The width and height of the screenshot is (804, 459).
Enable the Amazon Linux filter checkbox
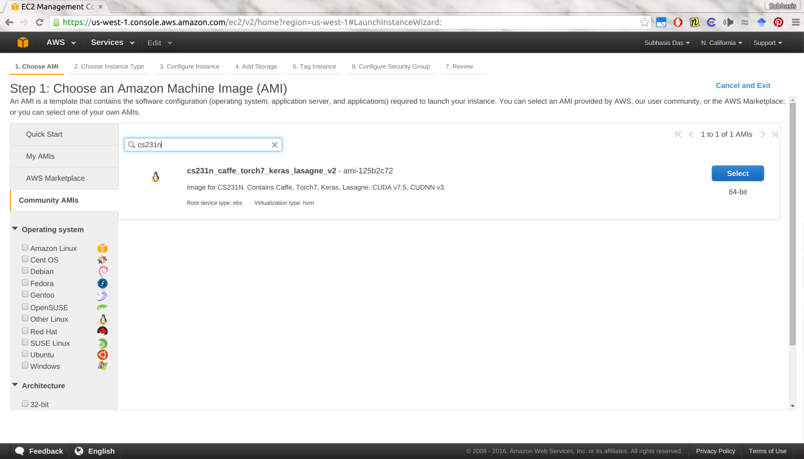point(25,247)
